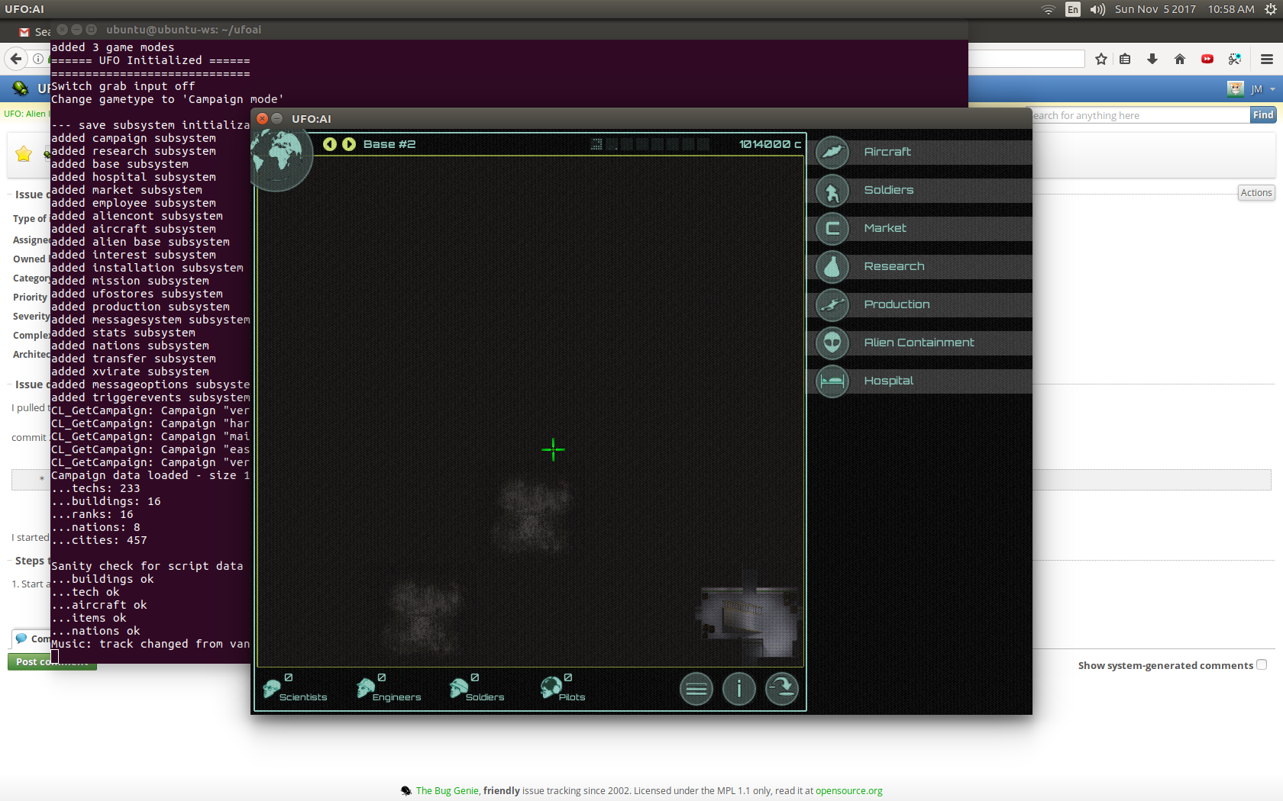Open The Bug Genie footer link

click(447, 791)
